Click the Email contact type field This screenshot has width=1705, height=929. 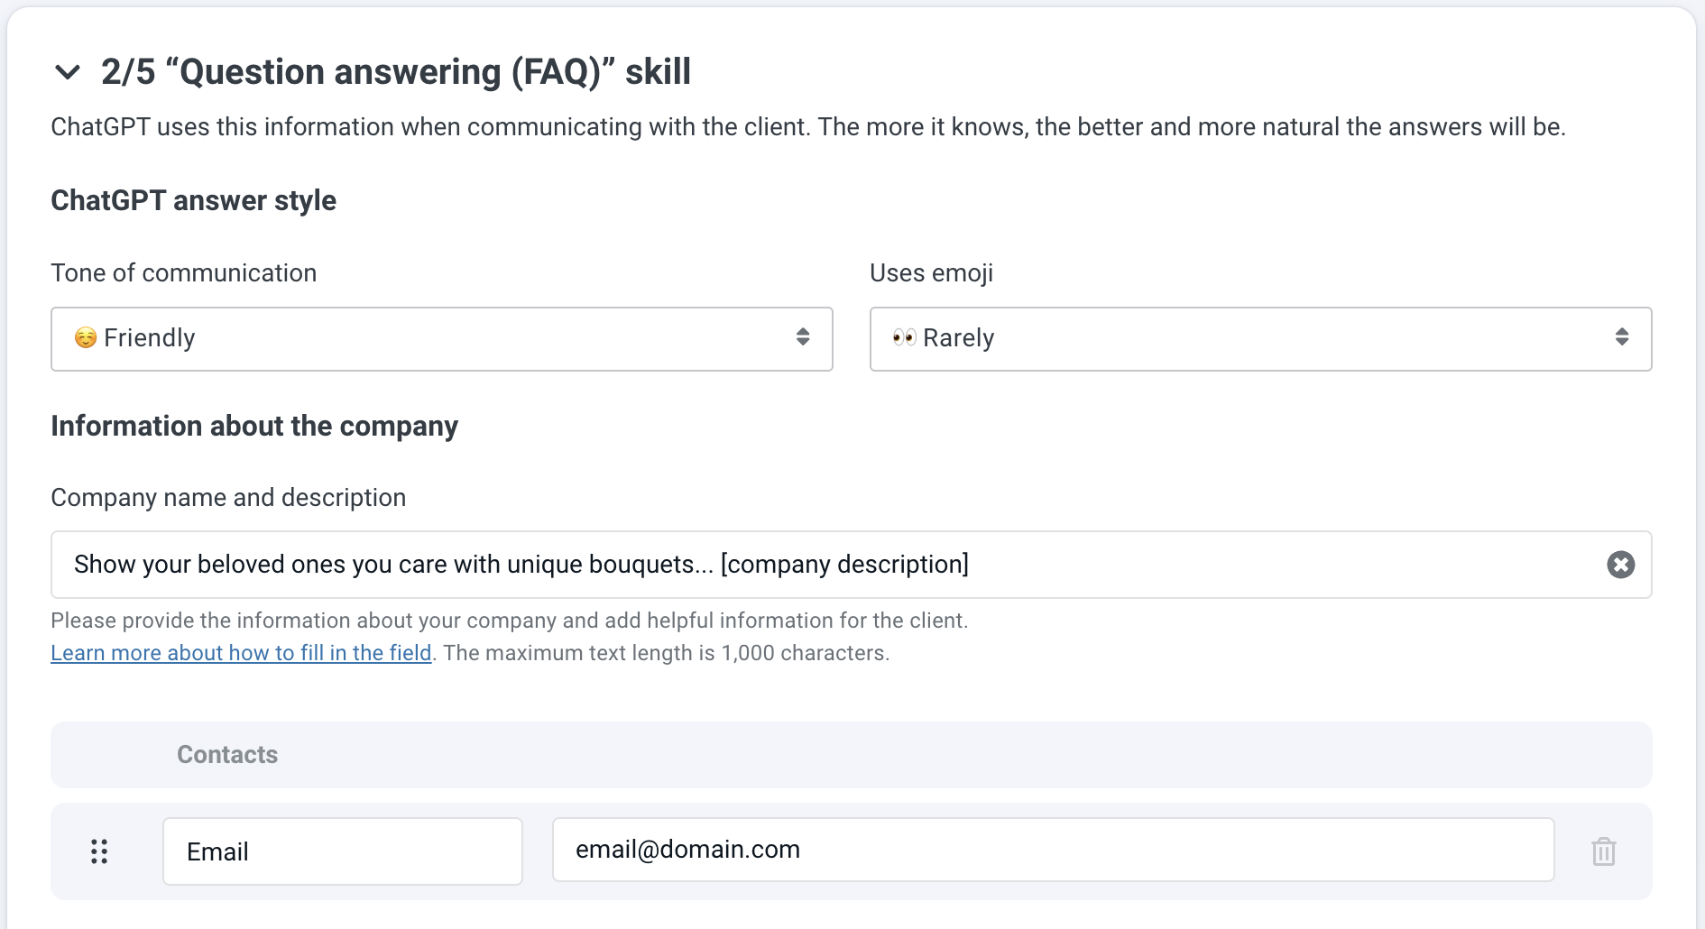click(x=342, y=851)
